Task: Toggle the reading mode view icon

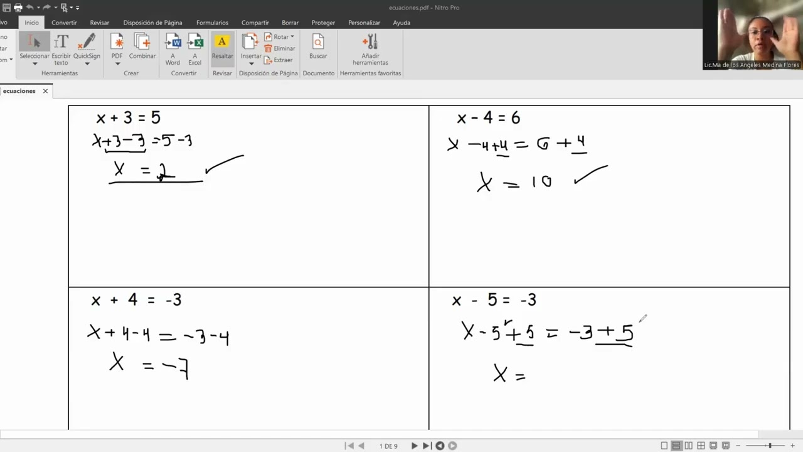Action: coord(725,446)
